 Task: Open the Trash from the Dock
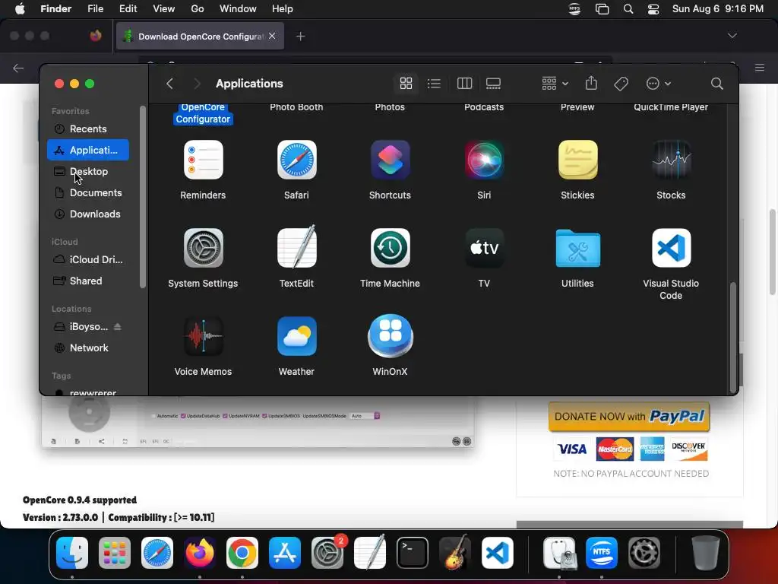tap(706, 553)
